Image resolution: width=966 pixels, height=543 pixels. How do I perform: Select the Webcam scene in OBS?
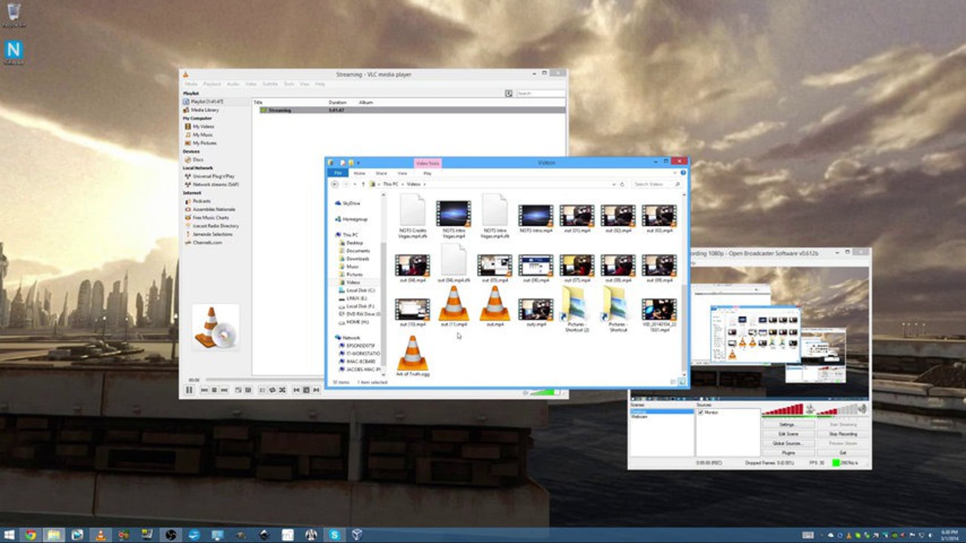639,417
